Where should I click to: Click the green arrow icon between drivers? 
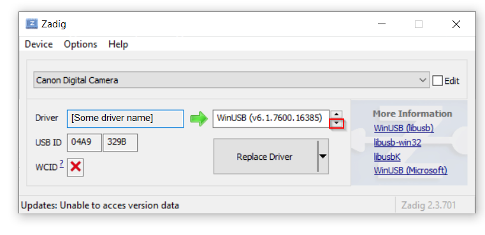199,118
